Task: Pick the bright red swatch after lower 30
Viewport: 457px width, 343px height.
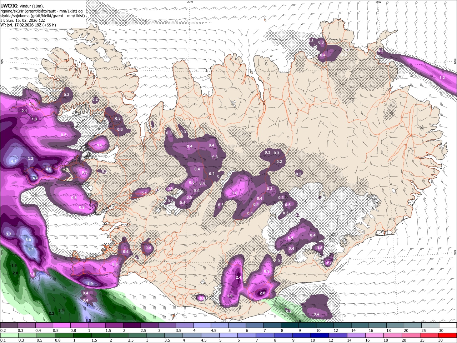Action: click(x=448, y=335)
